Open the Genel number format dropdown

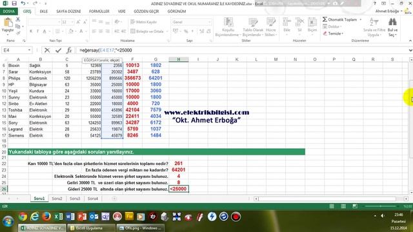209,22
